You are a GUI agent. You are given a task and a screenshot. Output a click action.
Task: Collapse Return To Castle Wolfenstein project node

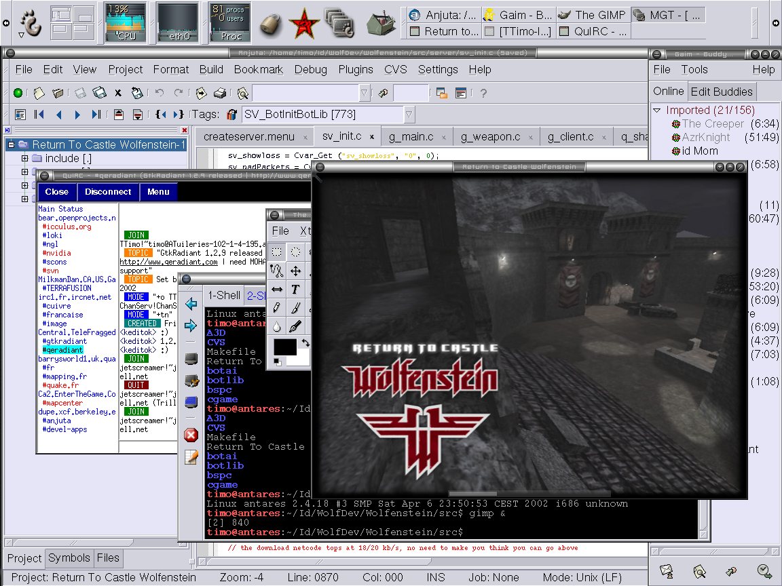tap(10, 144)
